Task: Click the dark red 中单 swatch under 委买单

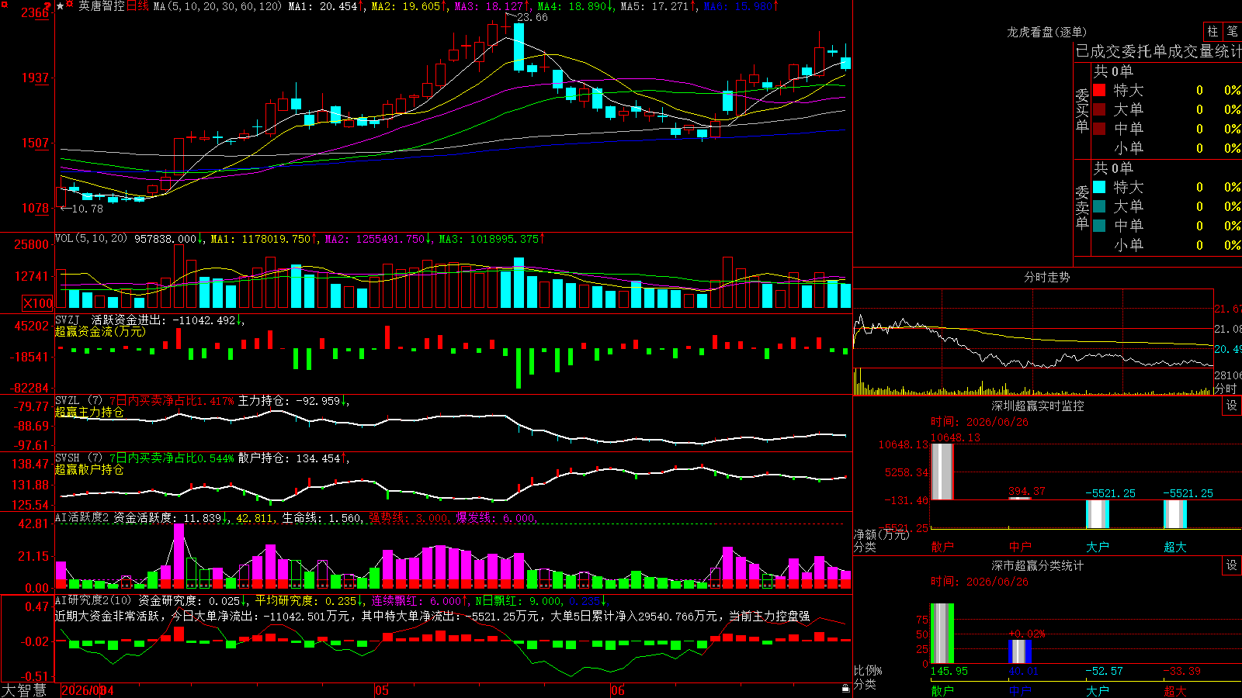Action: 1099,129
